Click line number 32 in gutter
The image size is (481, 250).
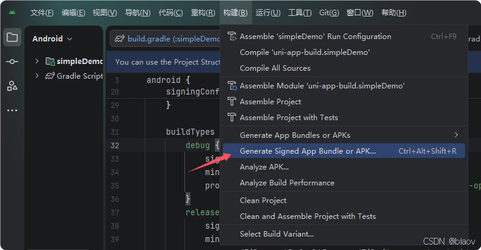[x=115, y=145]
